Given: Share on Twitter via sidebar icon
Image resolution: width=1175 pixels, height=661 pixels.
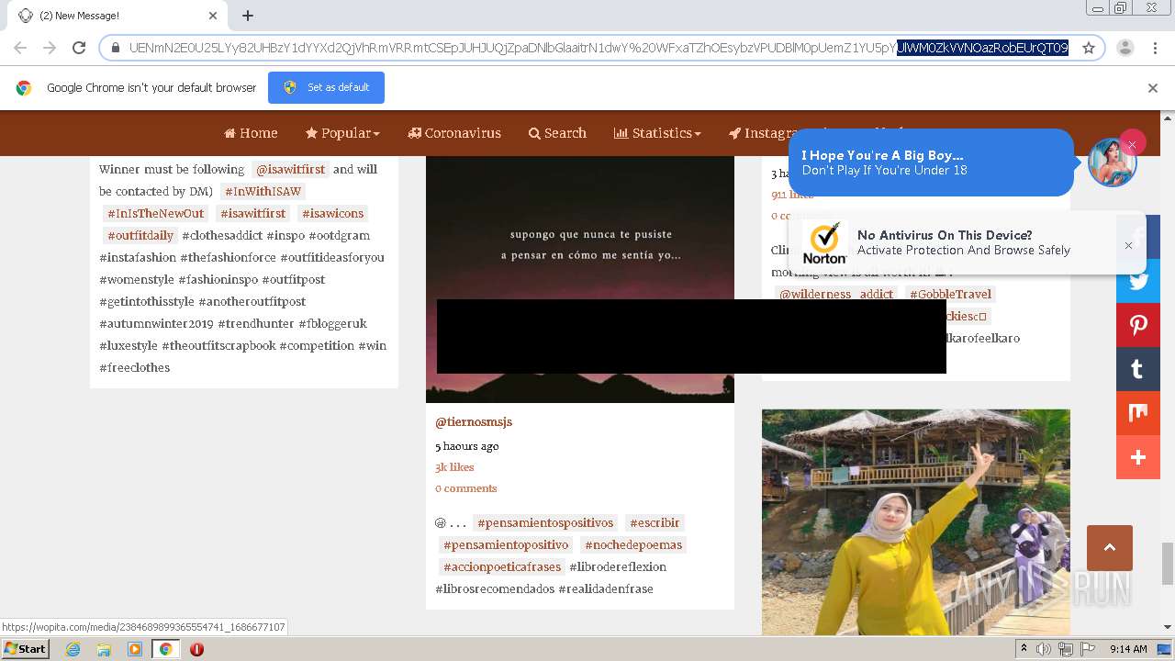Looking at the screenshot, I should pyautogui.click(x=1138, y=281).
